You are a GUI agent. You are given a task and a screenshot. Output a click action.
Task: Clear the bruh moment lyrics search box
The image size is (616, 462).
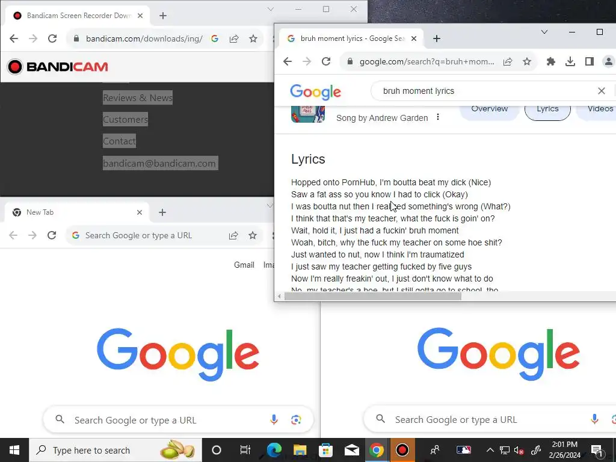click(x=601, y=91)
